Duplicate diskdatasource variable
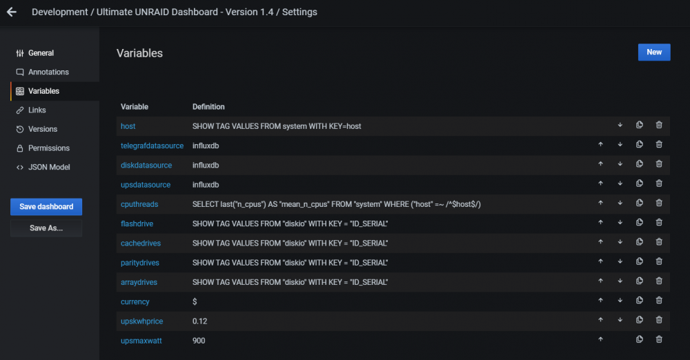This screenshot has width=690, height=360. point(640,163)
